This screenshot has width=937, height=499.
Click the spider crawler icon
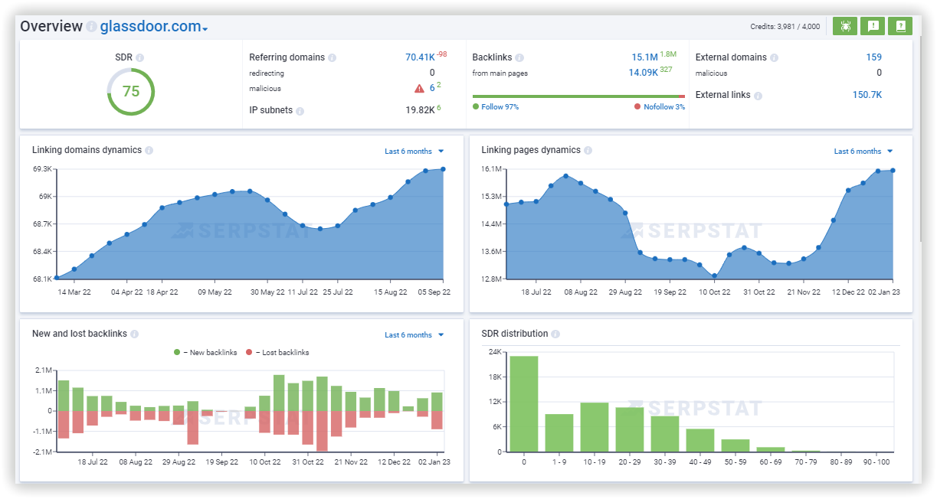click(x=845, y=25)
